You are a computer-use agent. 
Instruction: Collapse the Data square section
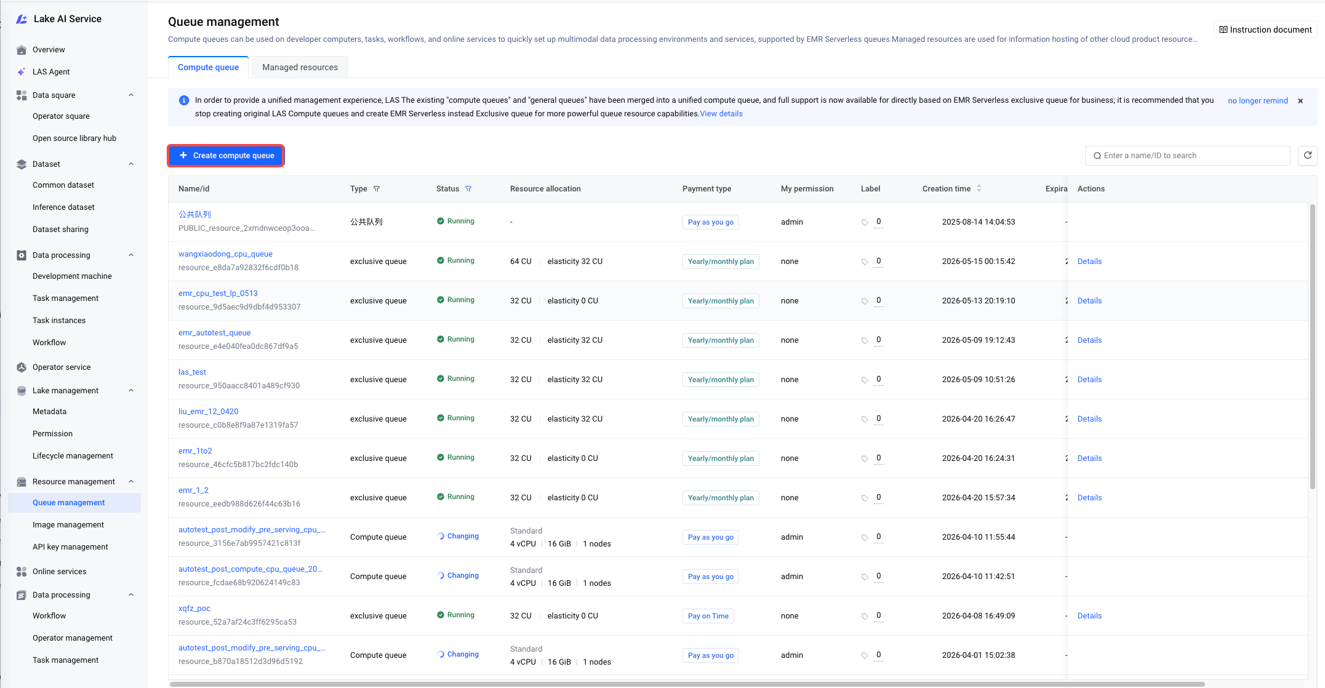[131, 95]
